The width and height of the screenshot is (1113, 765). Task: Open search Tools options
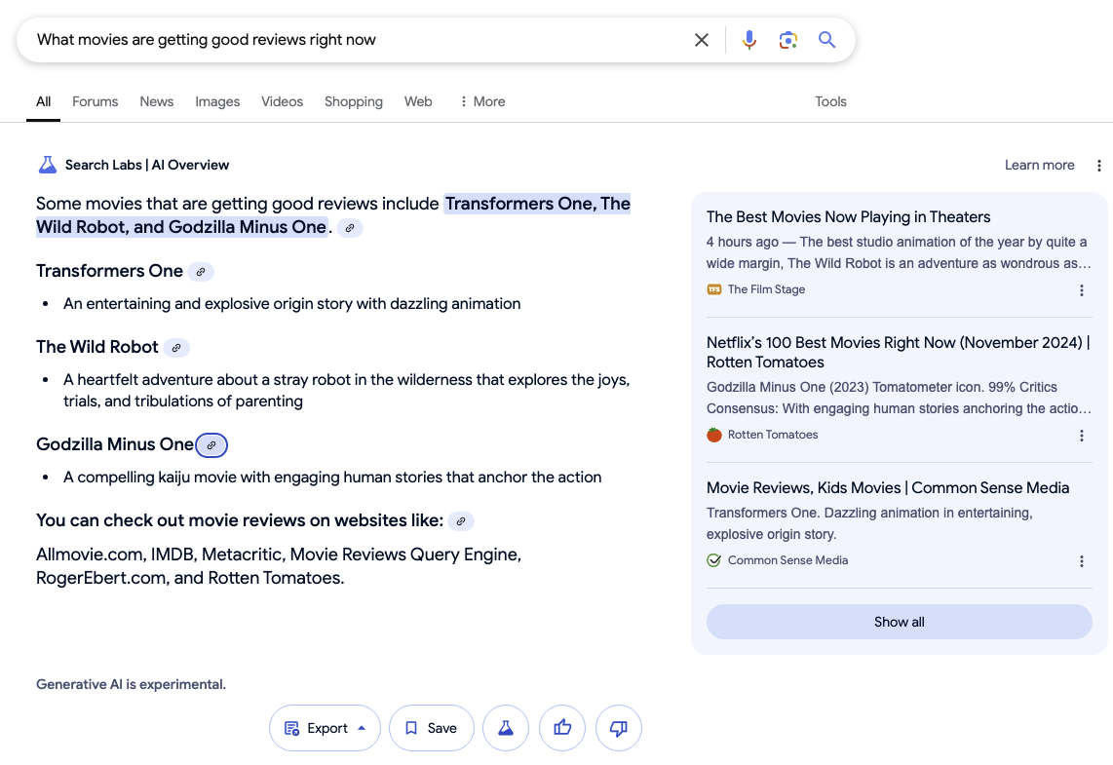click(x=830, y=101)
